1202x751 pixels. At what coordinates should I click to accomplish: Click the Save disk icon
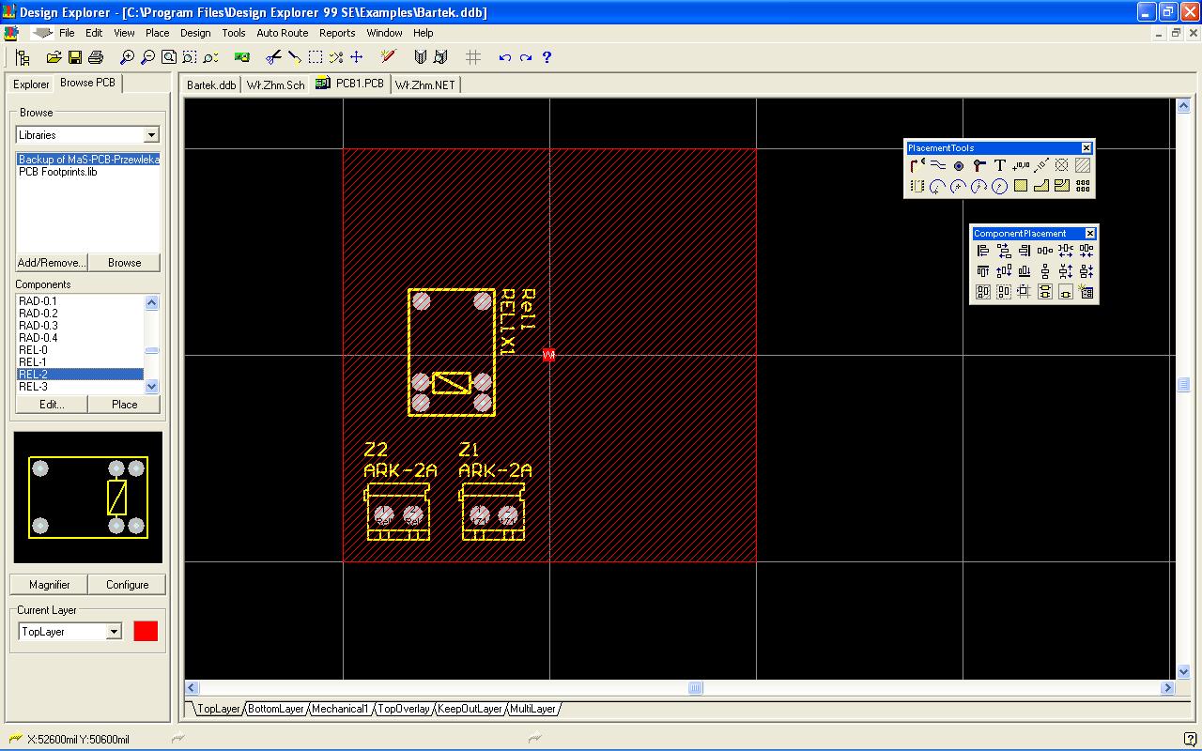[75, 57]
